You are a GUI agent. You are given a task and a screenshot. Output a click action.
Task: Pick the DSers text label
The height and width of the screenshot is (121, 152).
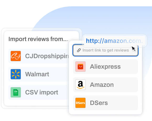[99, 103]
